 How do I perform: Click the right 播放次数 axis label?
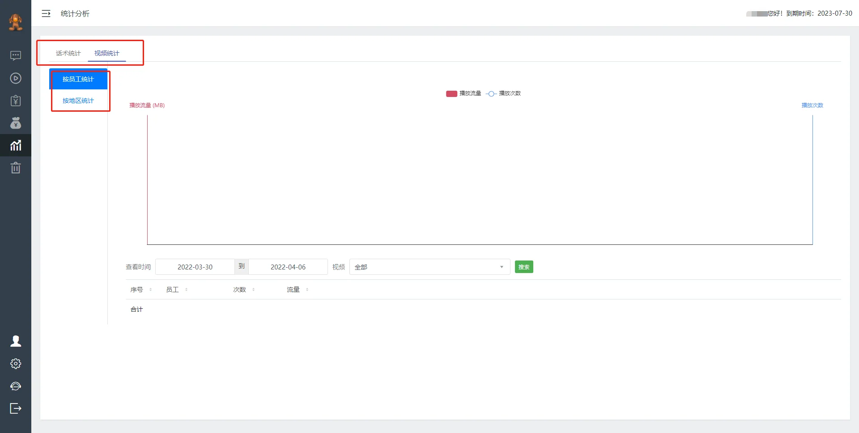[812, 105]
